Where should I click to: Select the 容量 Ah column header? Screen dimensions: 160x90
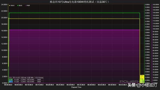click(23, 78)
